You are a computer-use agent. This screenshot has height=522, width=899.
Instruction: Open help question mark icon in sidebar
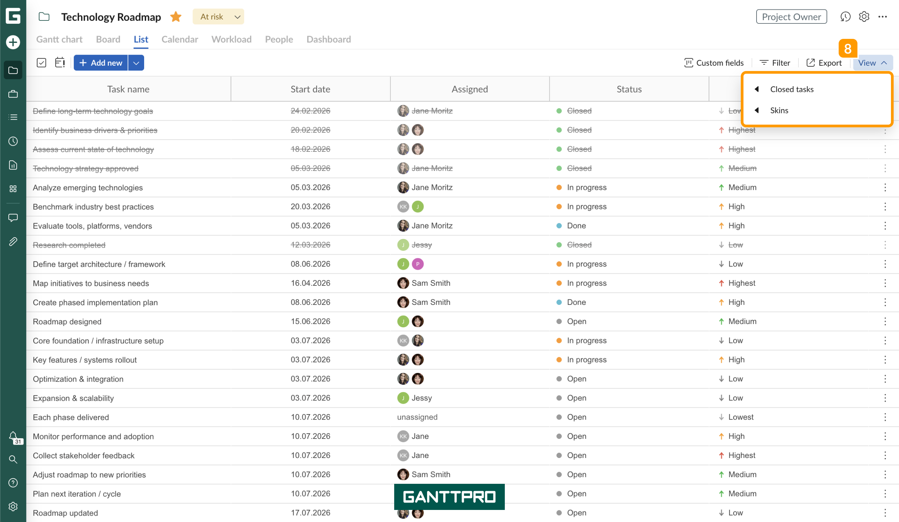point(13,483)
